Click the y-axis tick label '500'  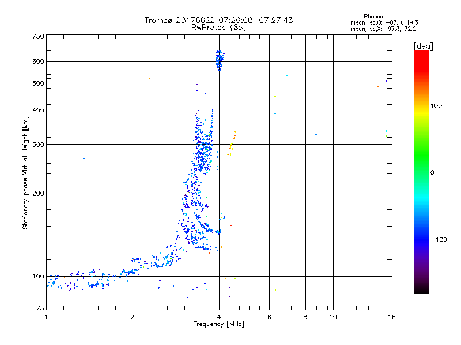[x=38, y=83]
